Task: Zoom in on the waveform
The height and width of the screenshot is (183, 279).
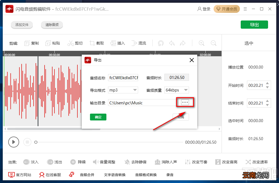Action: [x=201, y=43]
